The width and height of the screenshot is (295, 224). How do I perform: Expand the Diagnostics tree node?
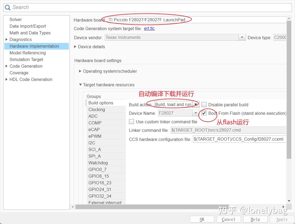[x=6, y=39]
